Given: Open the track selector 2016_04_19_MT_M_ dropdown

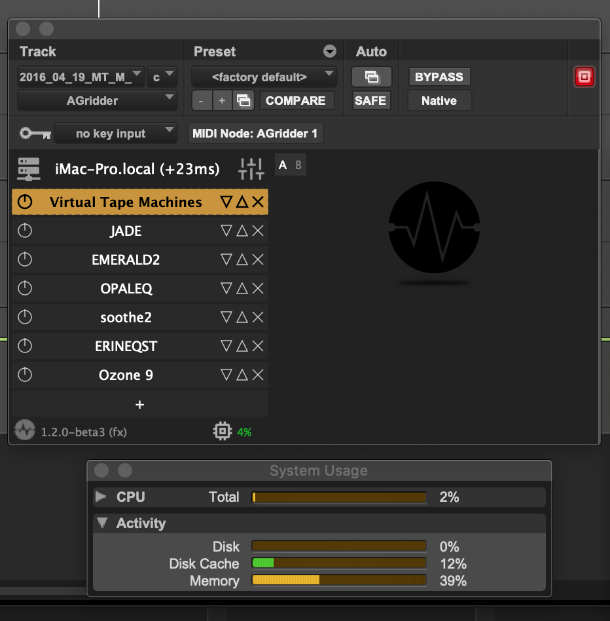Looking at the screenshot, I should click(x=81, y=77).
